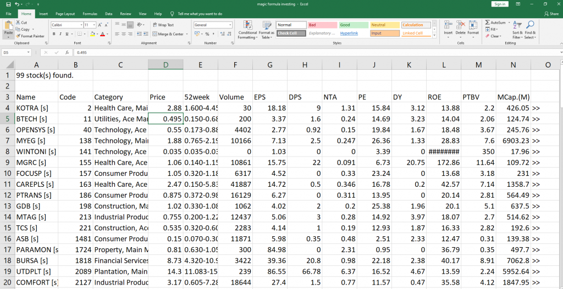Click the Increase Indent icon

click(x=145, y=34)
